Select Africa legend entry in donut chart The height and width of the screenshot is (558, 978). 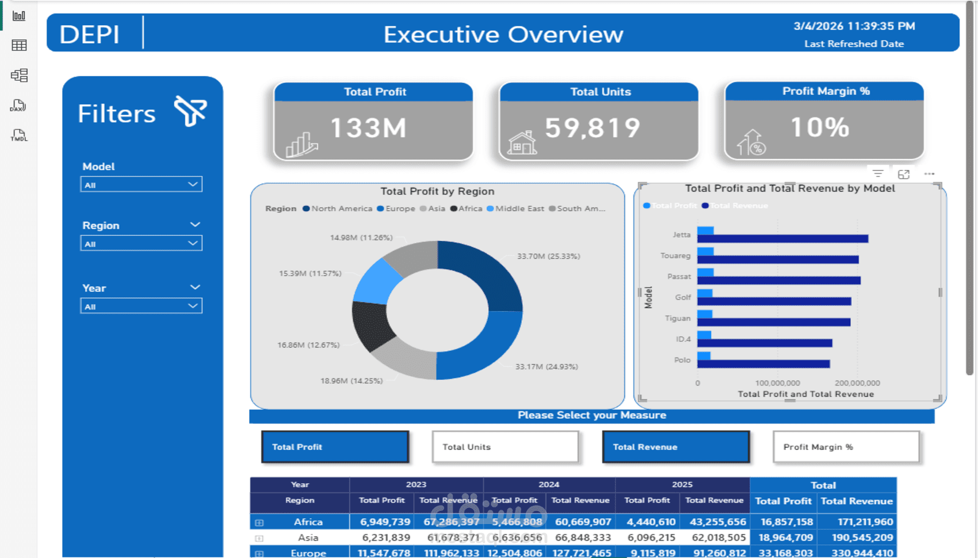pyautogui.click(x=466, y=209)
